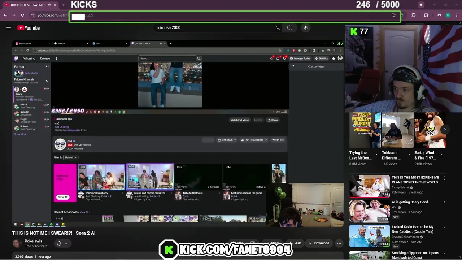Open AI is getting Scary Good thumbnail
Image resolution: width=462 pixels, height=260 pixels.
[x=369, y=211]
